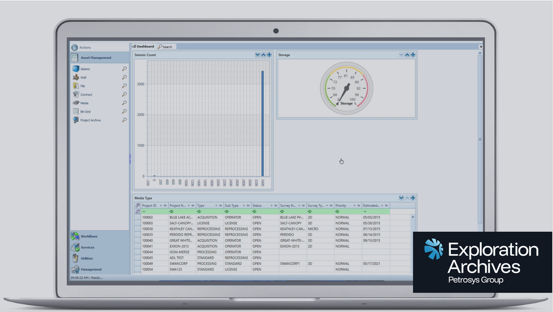Screen dimensions: 553x312
Task: Open the Project Archive module
Action: (76, 120)
